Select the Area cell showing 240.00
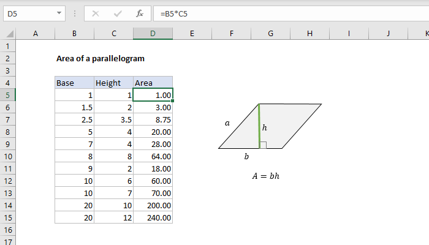 point(153,217)
